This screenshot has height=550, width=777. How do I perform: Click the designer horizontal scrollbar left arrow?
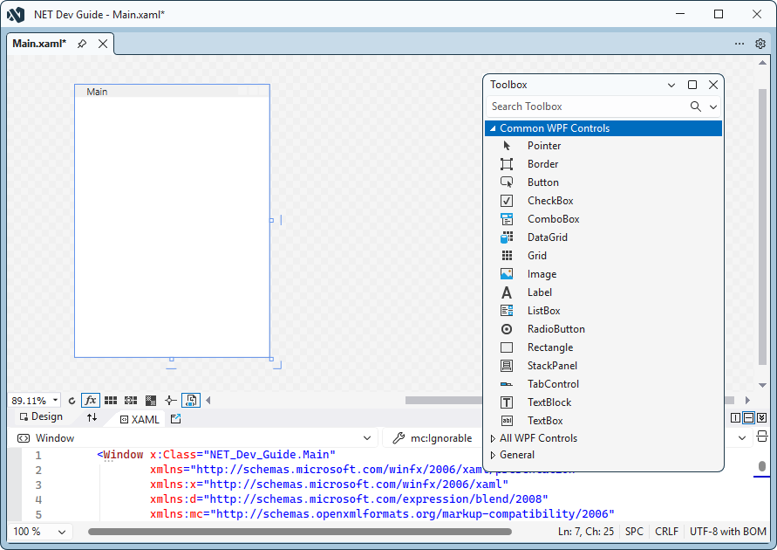208,400
